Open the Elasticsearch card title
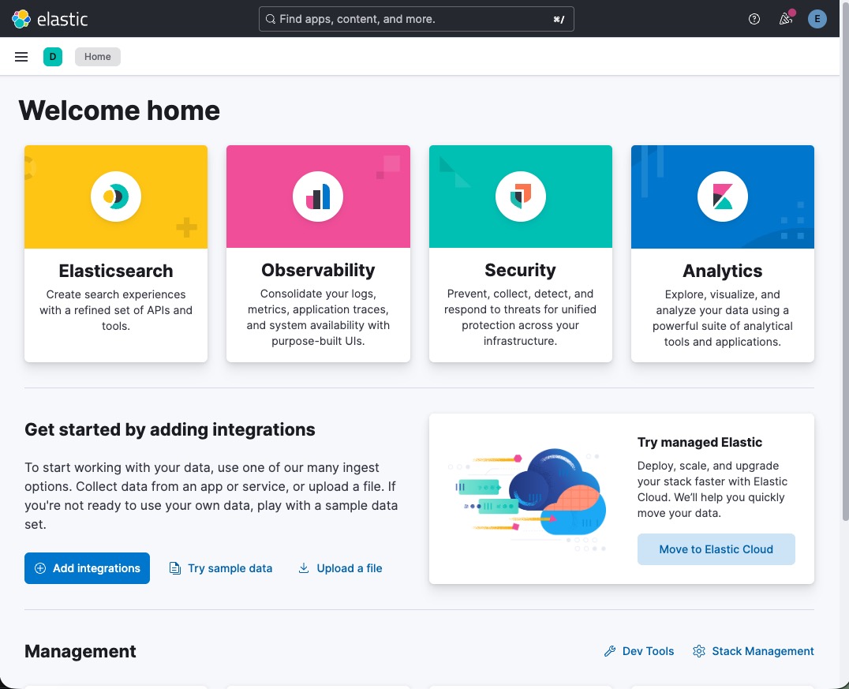The image size is (849, 689). (x=116, y=271)
